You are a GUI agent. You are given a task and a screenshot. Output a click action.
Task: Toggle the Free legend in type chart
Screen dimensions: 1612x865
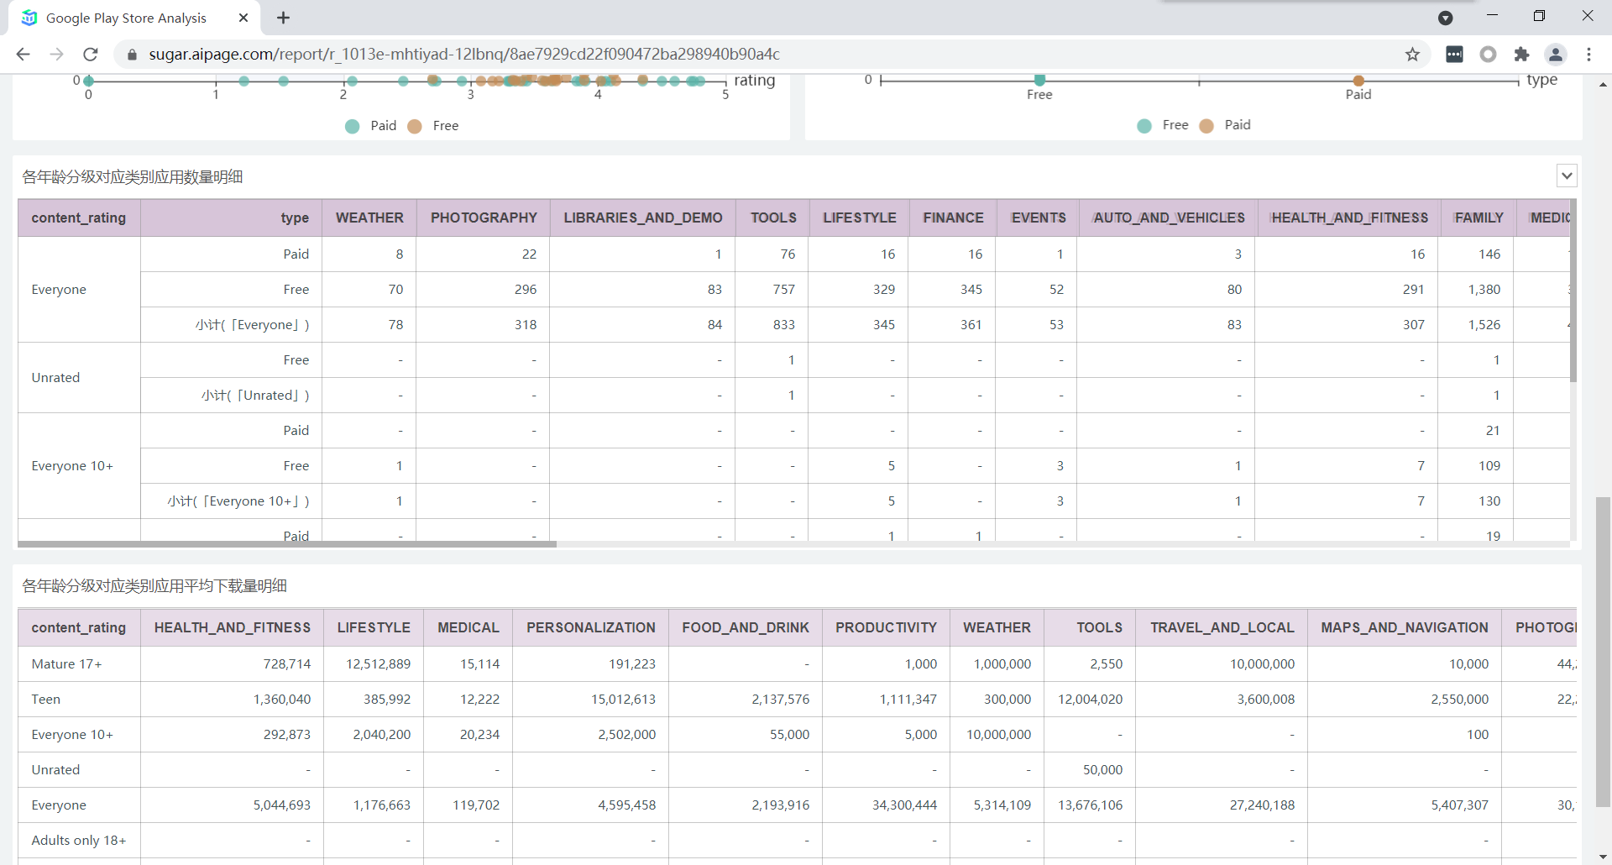(x=1163, y=125)
